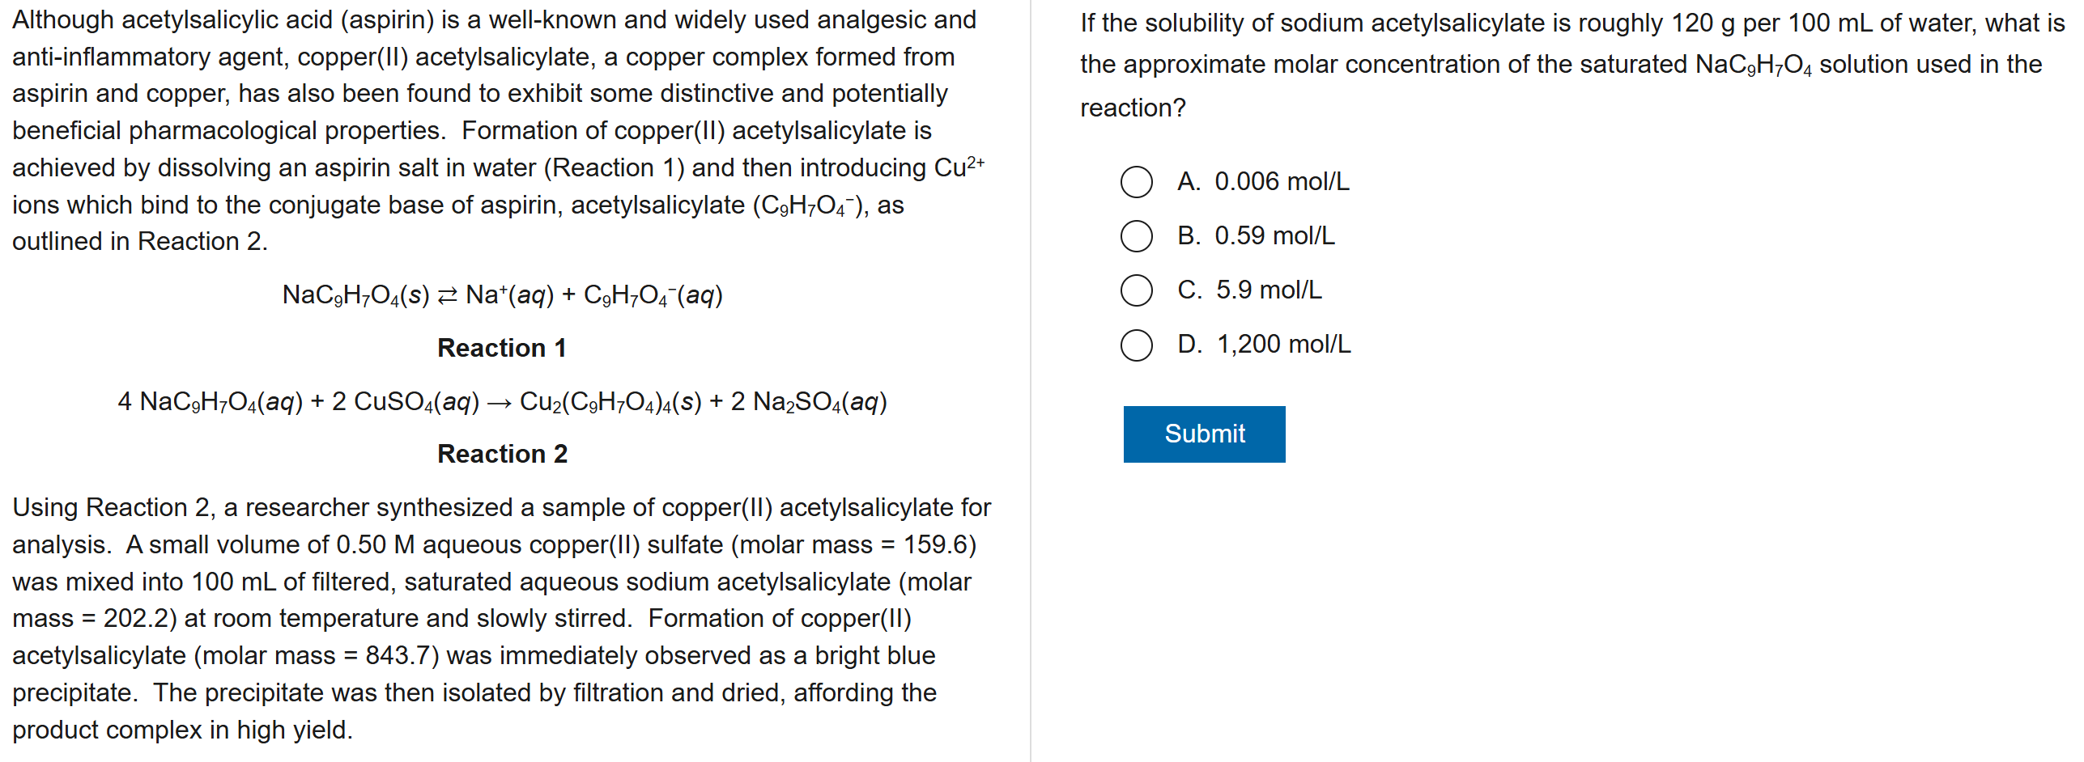The image size is (2084, 762).
Task: Click the 'Reaction 1' bold heading
Action: tap(502, 348)
